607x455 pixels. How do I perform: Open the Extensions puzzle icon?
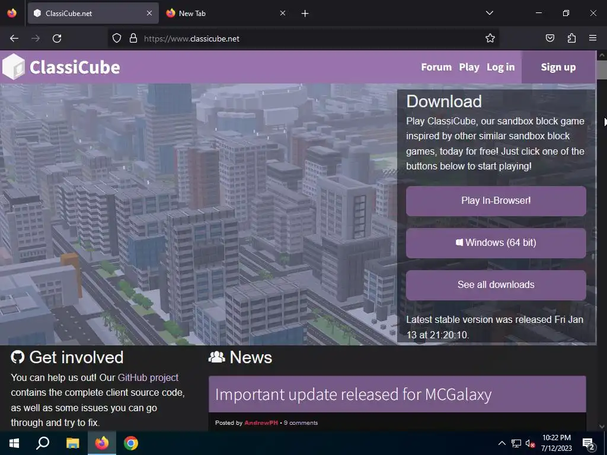571,38
